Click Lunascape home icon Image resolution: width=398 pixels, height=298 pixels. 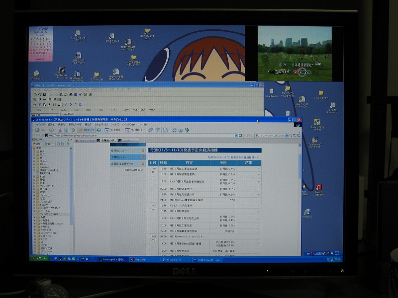72,130
